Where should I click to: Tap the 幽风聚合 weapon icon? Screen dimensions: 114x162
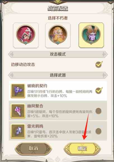[x=18, y=111]
